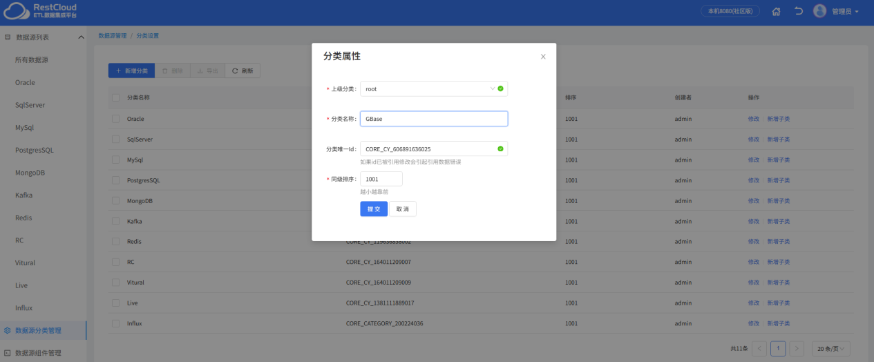The height and width of the screenshot is (362, 874).
Task: Click the blue submit button
Action: (374, 209)
